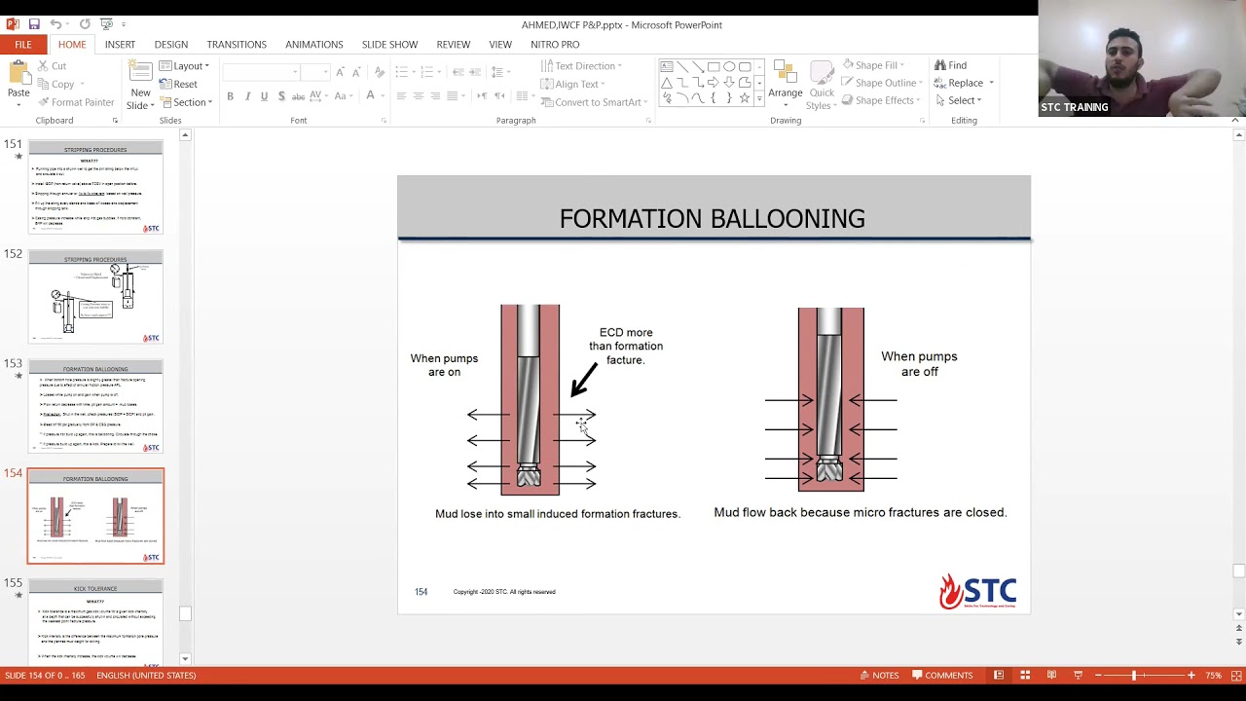The width and height of the screenshot is (1246, 701).
Task: Start presentation from beginning via toolbar icon
Action: click(x=106, y=24)
